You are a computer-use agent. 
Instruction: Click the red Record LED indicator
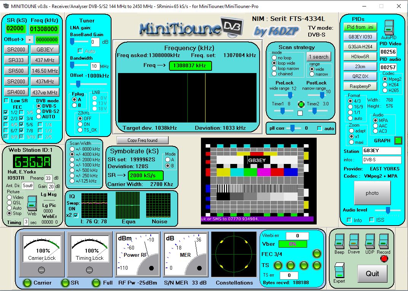tap(384, 259)
